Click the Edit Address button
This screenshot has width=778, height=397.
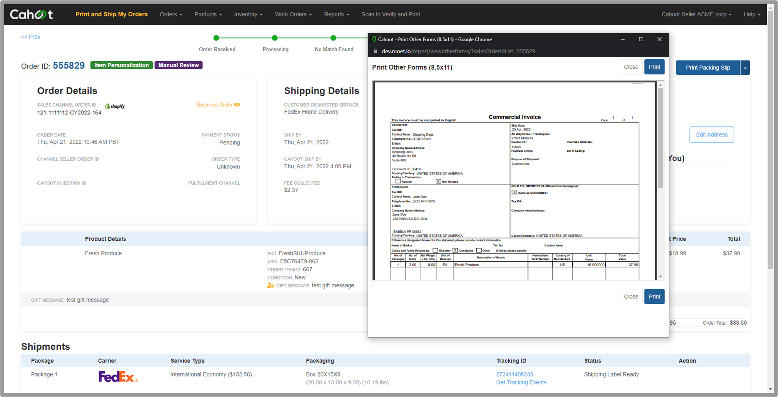click(711, 134)
